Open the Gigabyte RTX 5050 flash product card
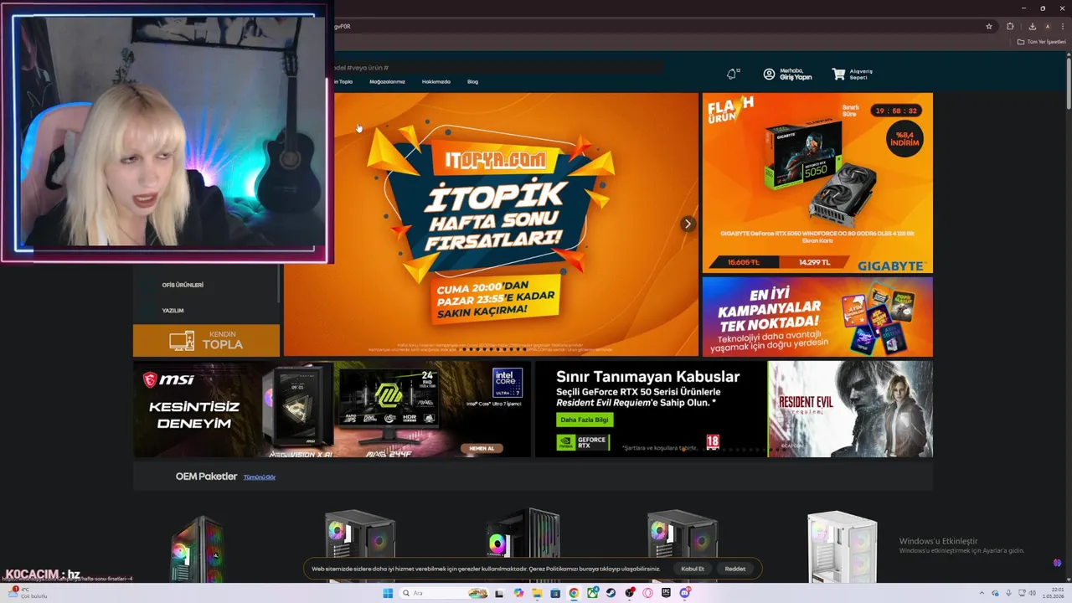Viewport: 1072px width, 603px height. tap(817, 183)
